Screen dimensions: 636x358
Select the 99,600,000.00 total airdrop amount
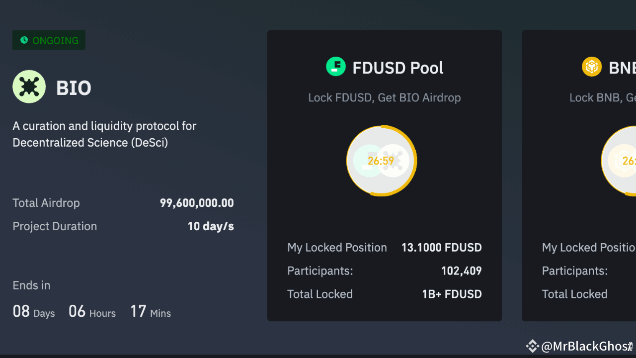(196, 203)
